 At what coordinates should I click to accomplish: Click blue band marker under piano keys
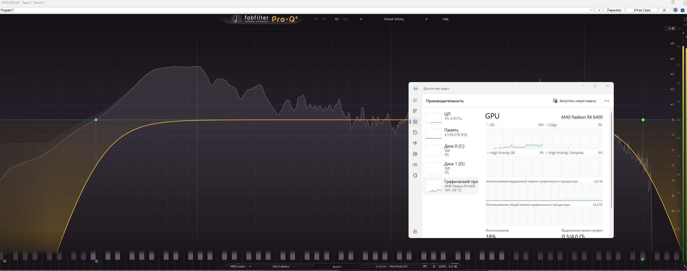point(96,261)
